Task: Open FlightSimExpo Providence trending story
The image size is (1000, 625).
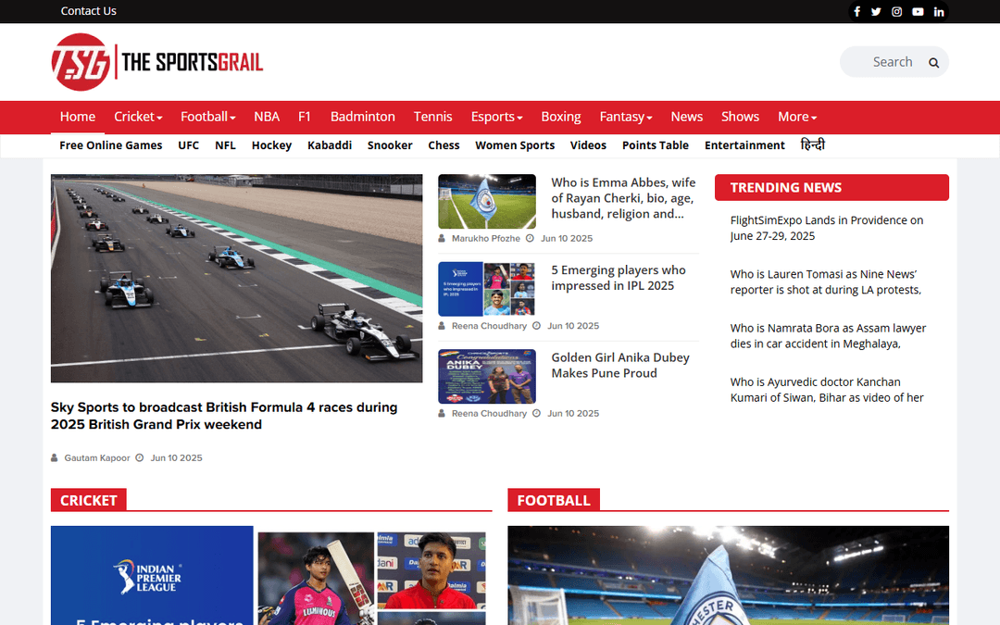Action: click(827, 229)
